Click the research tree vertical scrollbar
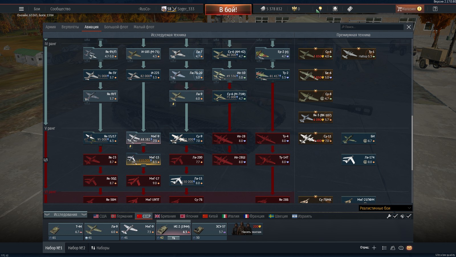This screenshot has width=456, height=257. pos(412,143)
